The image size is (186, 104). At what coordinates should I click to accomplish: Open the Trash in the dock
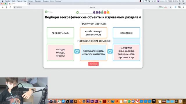coord(180,101)
